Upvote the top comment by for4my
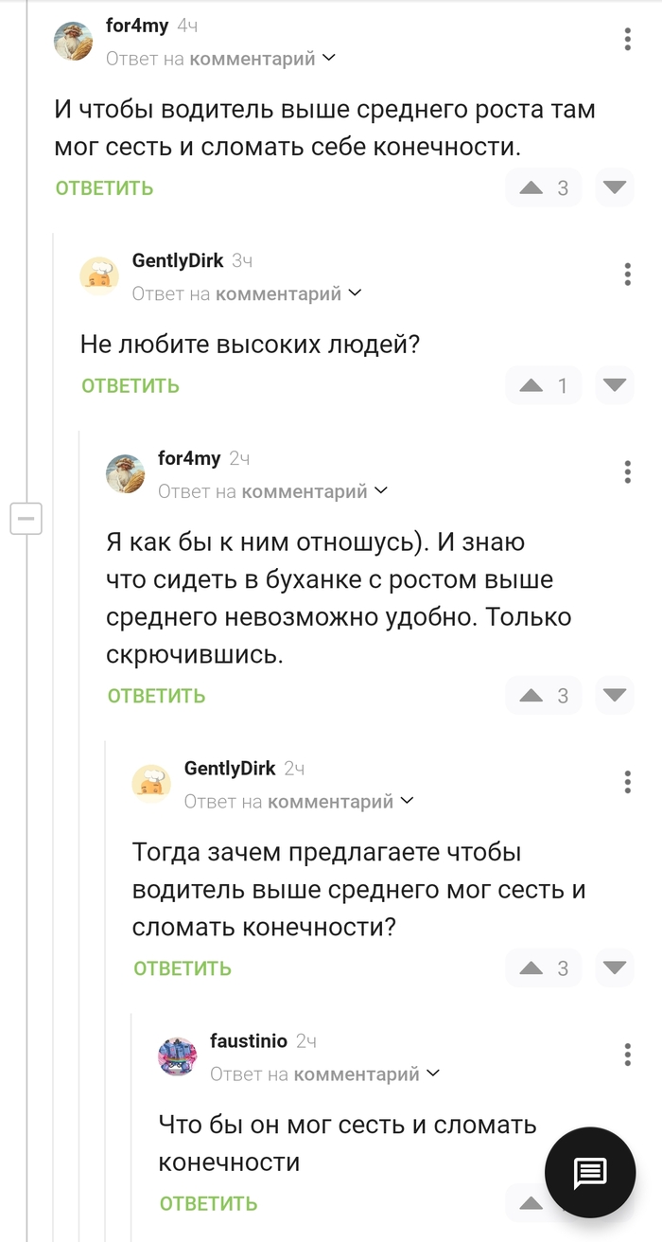Image resolution: width=662 pixels, height=1242 pixels. pyautogui.click(x=532, y=187)
